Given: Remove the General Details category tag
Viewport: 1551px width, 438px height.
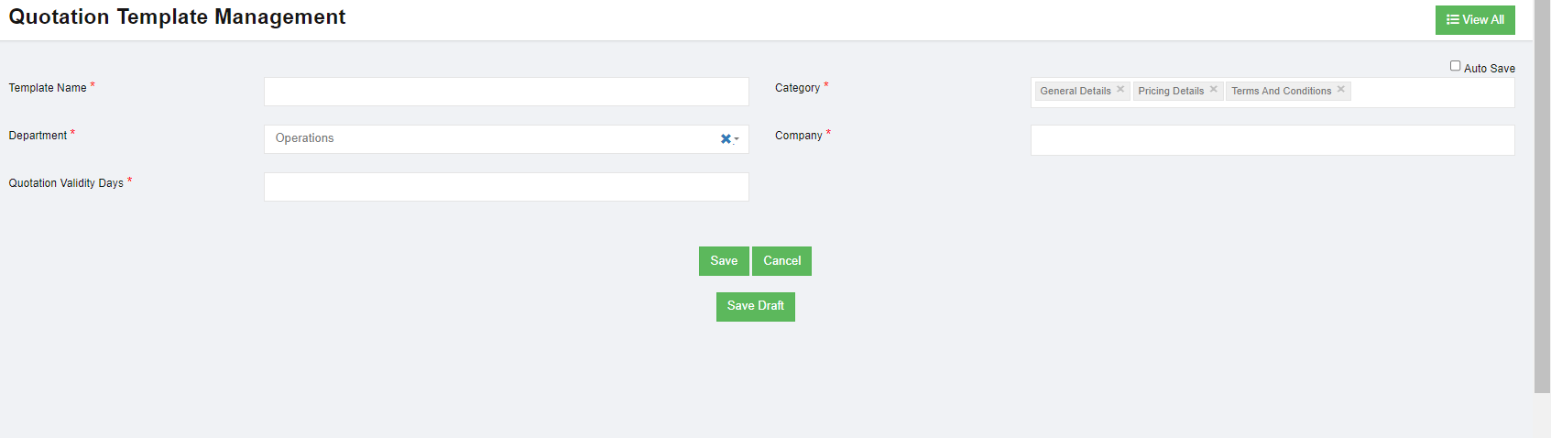Looking at the screenshot, I should (1120, 90).
